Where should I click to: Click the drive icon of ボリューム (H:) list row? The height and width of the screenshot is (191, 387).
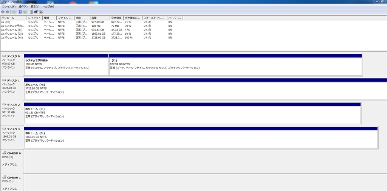(x=3, y=38)
